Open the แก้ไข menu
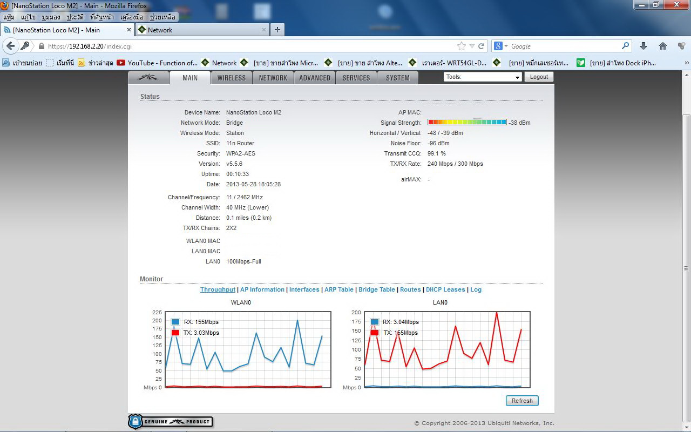The height and width of the screenshot is (432, 691). click(x=28, y=17)
